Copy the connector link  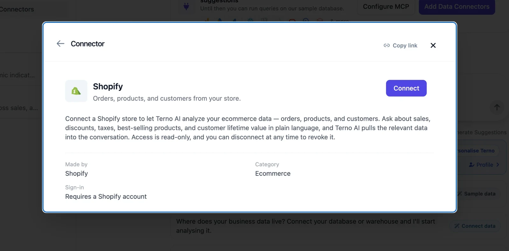401,45
